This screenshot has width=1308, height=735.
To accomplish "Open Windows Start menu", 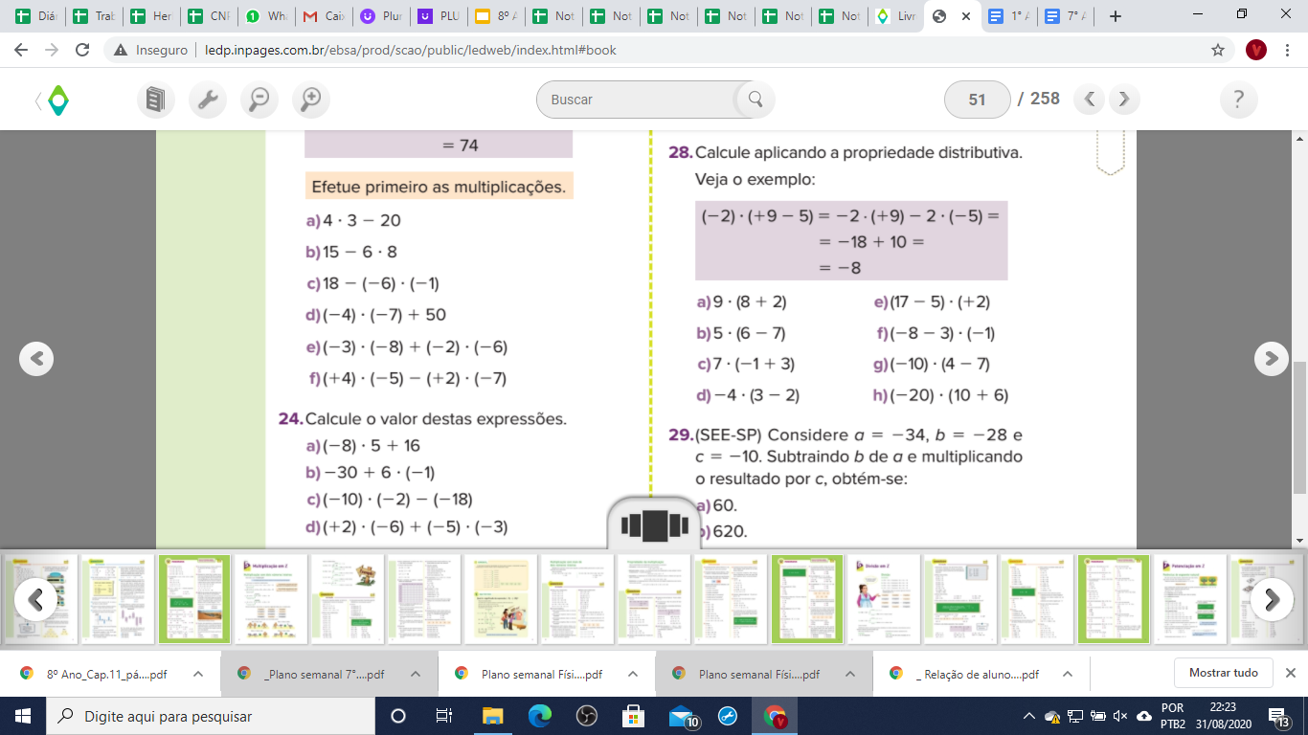I will pos(23,716).
